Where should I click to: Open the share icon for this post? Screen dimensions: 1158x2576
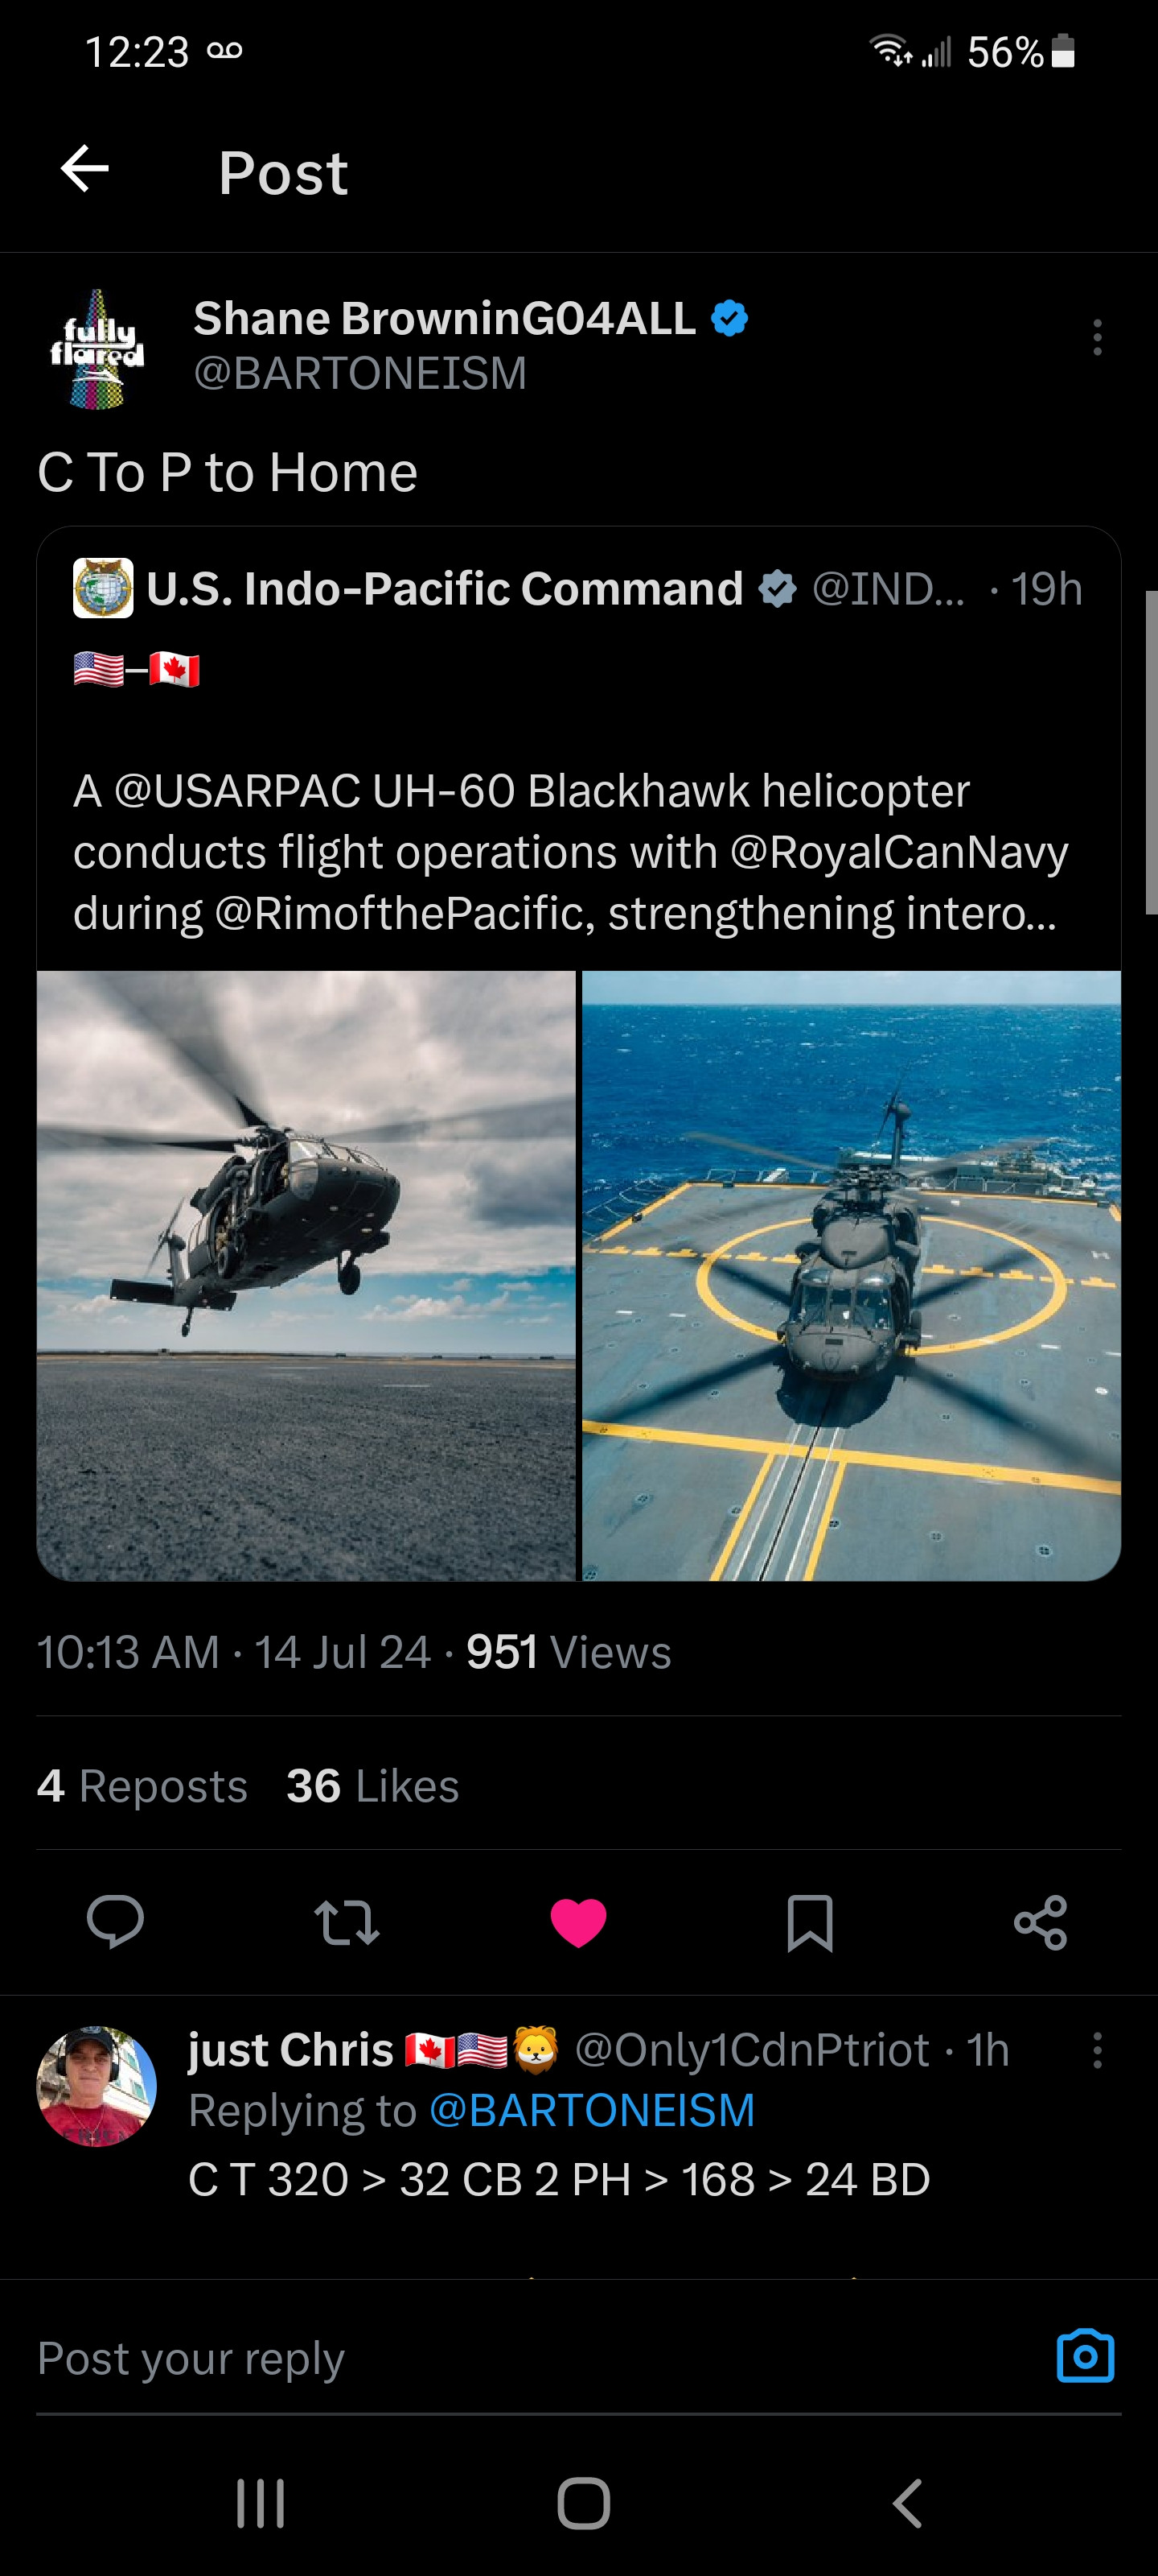pos(1040,1922)
